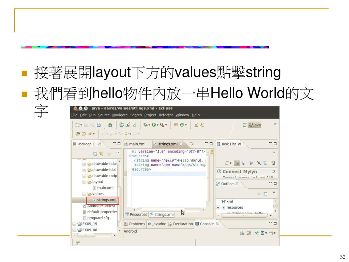
Task: Open the Debug dropdown arrow
Action: coord(149,125)
